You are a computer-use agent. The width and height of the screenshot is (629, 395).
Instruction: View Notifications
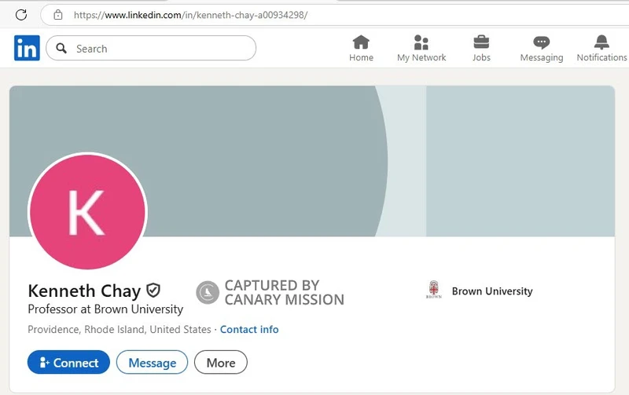[x=601, y=49]
